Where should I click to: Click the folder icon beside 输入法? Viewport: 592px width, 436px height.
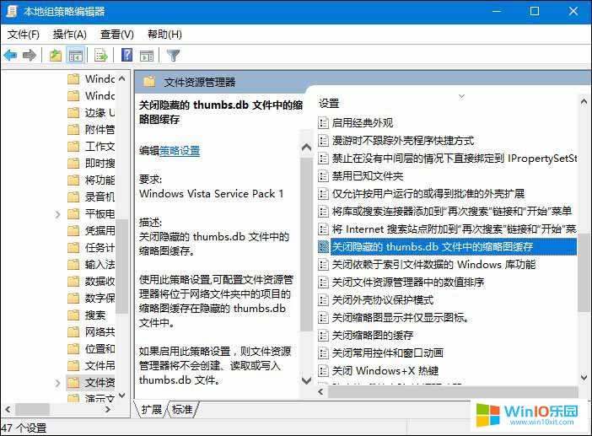tap(73, 264)
